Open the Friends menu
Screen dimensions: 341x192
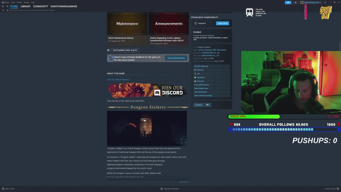pyautogui.click(x=19, y=2)
